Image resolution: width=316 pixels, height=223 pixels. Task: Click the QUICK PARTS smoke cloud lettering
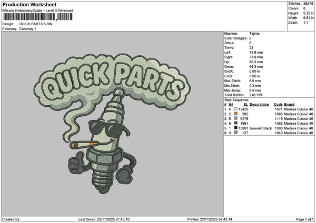coord(113,82)
